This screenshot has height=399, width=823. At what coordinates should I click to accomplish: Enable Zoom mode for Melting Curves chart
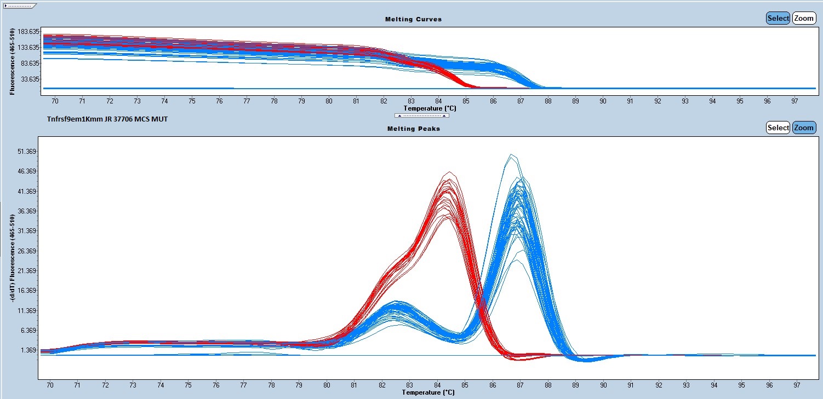coord(804,18)
